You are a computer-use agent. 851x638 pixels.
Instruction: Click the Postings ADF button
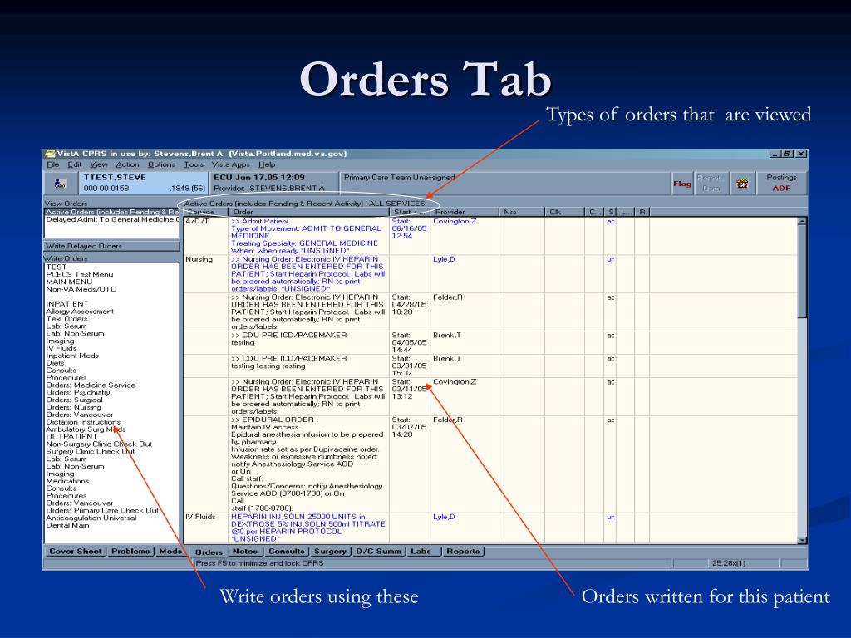[x=781, y=184]
